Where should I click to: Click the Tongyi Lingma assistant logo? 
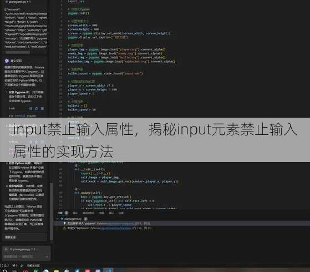click(7, 61)
